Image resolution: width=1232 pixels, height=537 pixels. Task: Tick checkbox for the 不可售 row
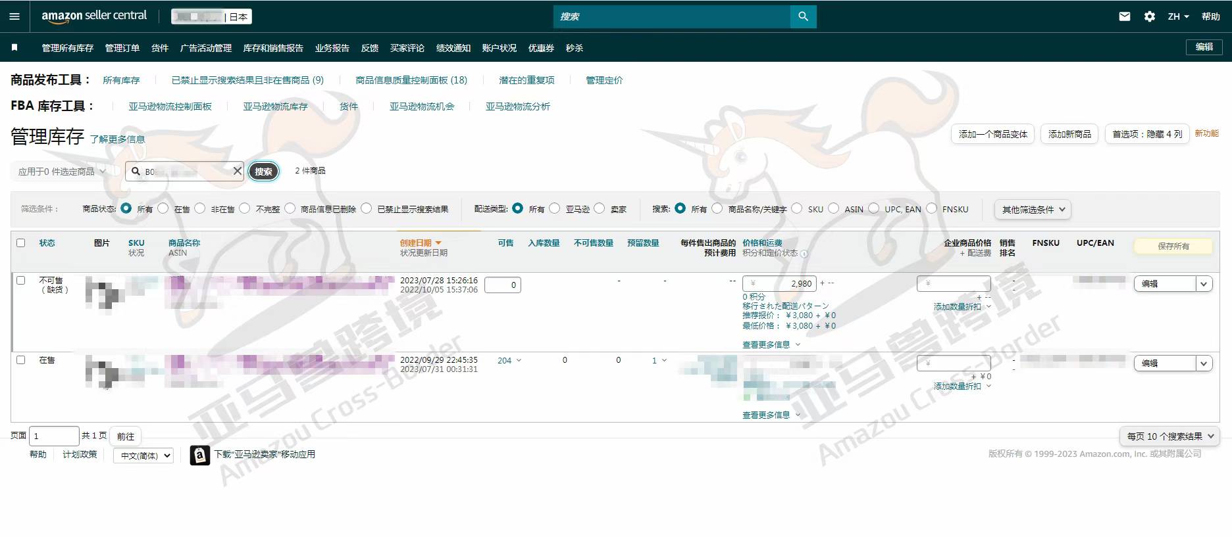point(20,280)
